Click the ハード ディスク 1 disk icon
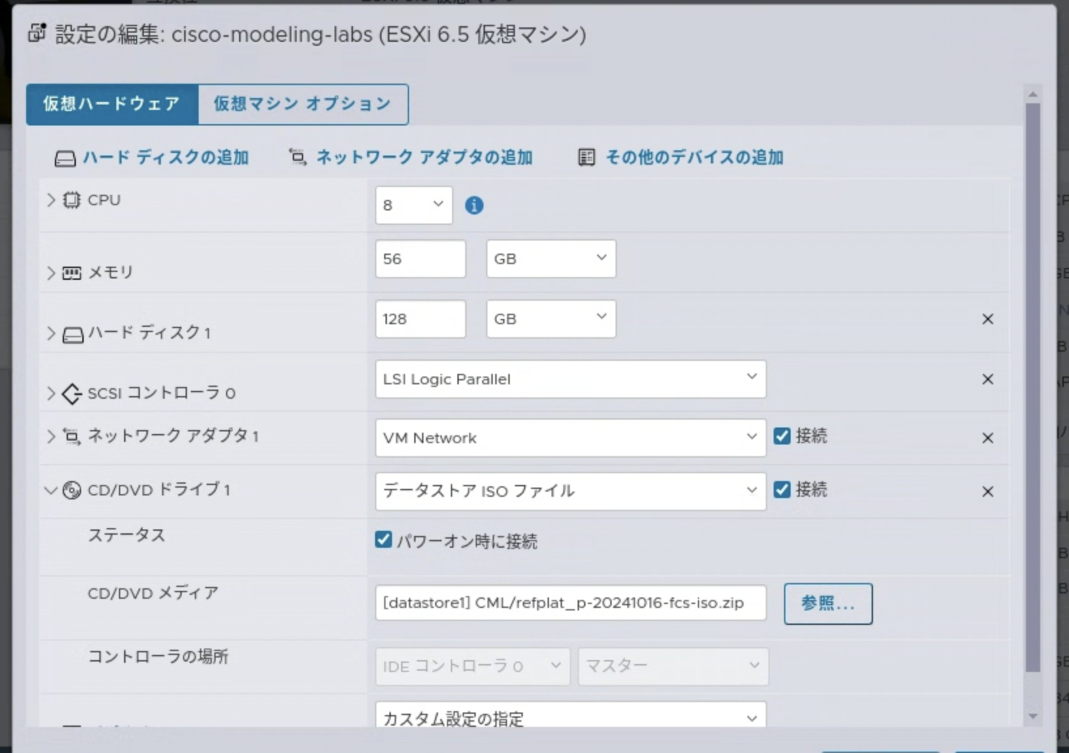The width and height of the screenshot is (1069, 753). [72, 333]
